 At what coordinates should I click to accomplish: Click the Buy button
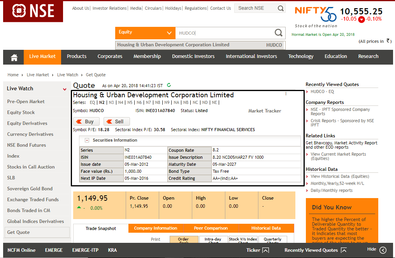tap(86, 121)
